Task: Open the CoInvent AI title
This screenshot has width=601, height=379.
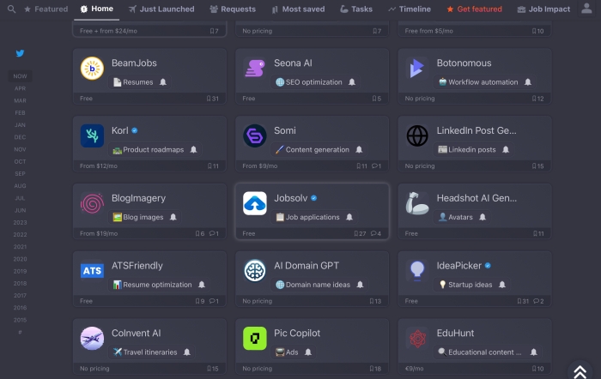Action: click(x=136, y=333)
